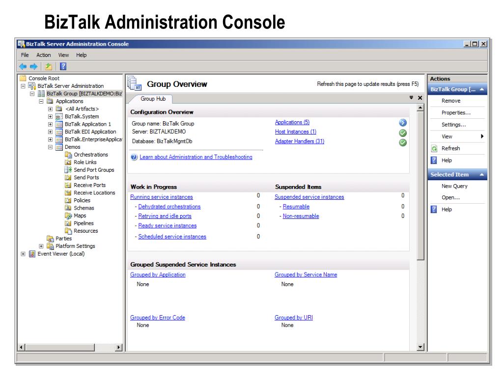Image resolution: width=503 pixels, height=377 pixels.
Task: Open the Host Instances (1) link
Action: pyautogui.click(x=295, y=132)
